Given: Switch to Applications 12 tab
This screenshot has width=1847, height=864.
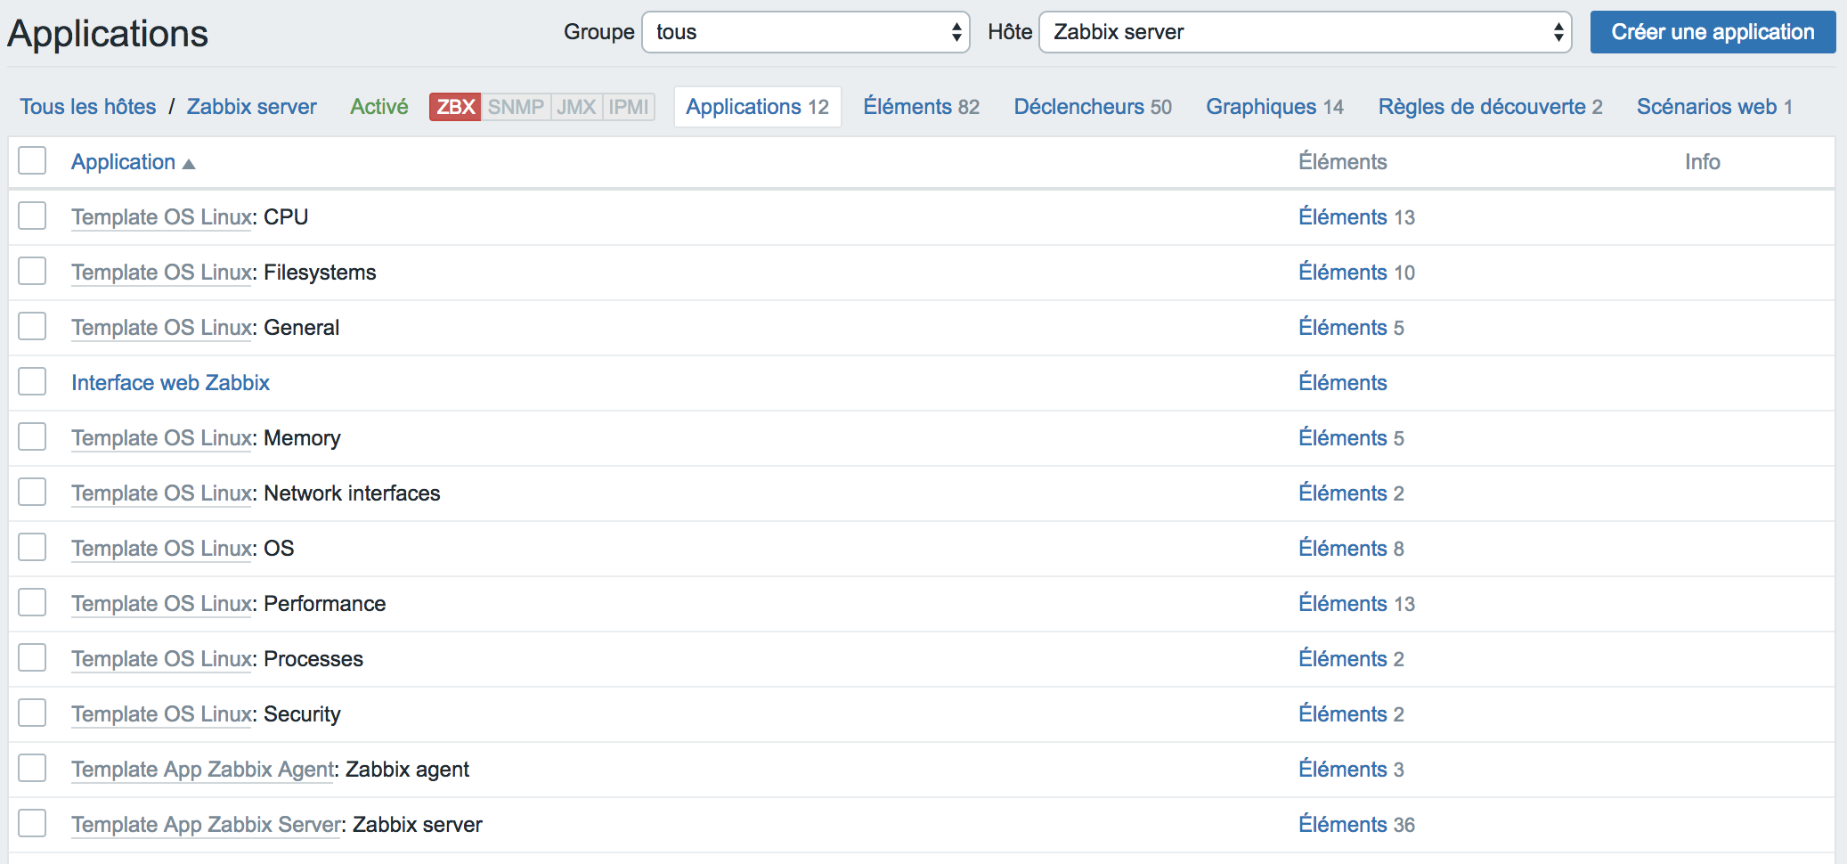Looking at the screenshot, I should [x=757, y=107].
